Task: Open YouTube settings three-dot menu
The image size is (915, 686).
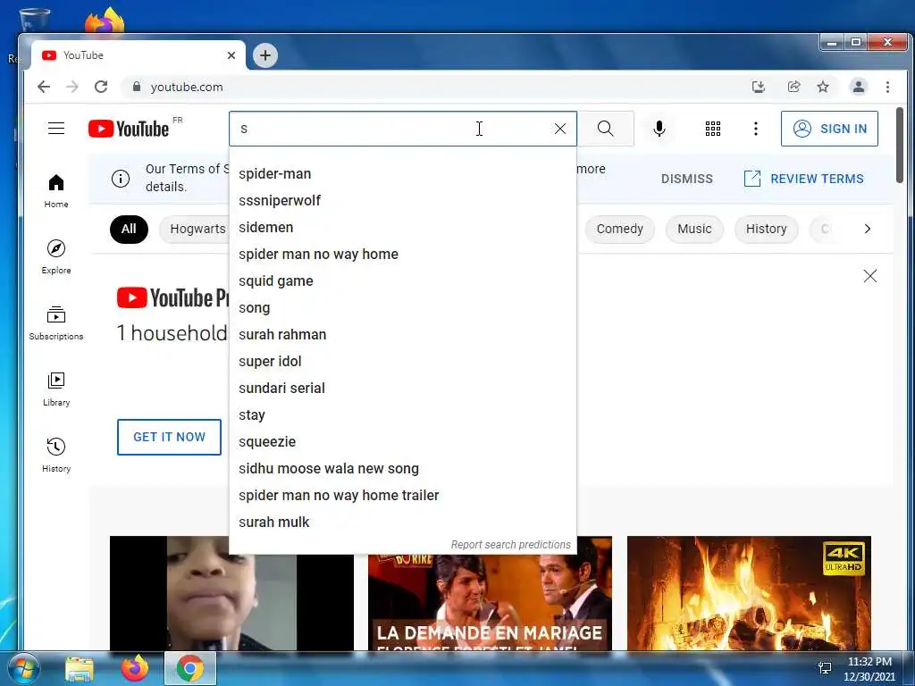Action: [756, 129]
